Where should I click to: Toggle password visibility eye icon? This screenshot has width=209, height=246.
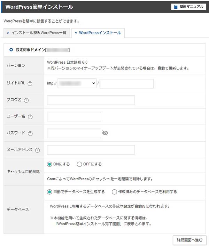click(105, 133)
